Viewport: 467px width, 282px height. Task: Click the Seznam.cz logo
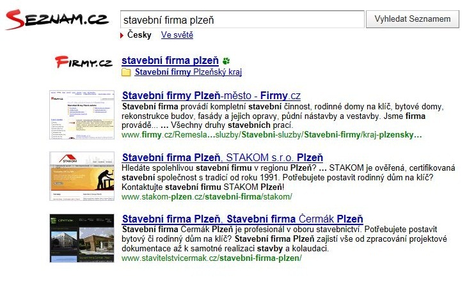coord(57,20)
